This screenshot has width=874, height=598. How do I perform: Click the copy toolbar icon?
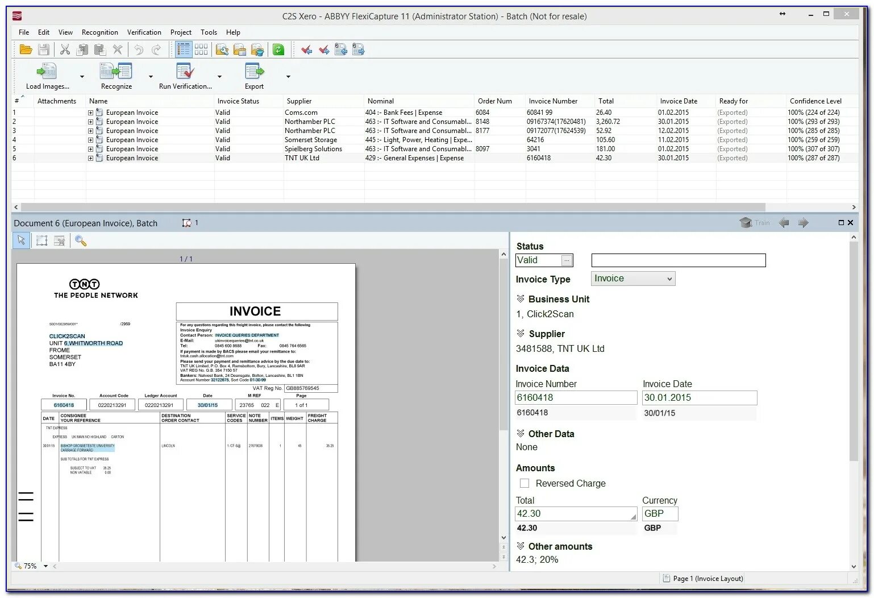coord(82,50)
